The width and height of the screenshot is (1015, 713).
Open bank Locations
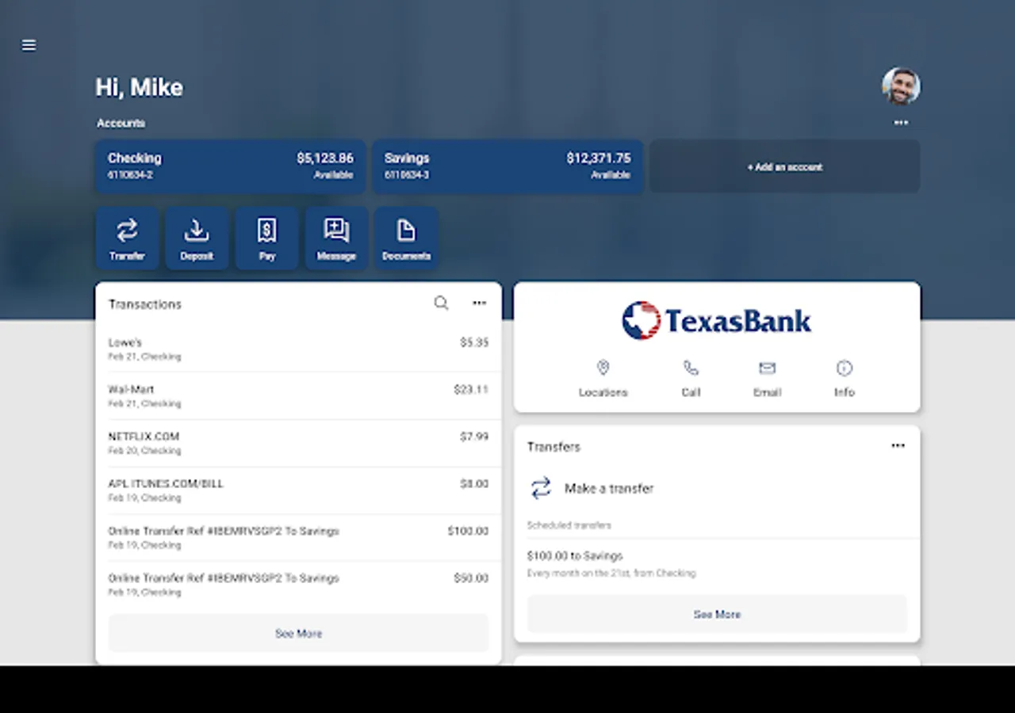[x=603, y=378]
